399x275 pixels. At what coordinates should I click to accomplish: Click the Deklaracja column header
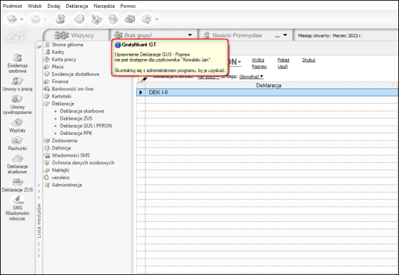(269, 86)
